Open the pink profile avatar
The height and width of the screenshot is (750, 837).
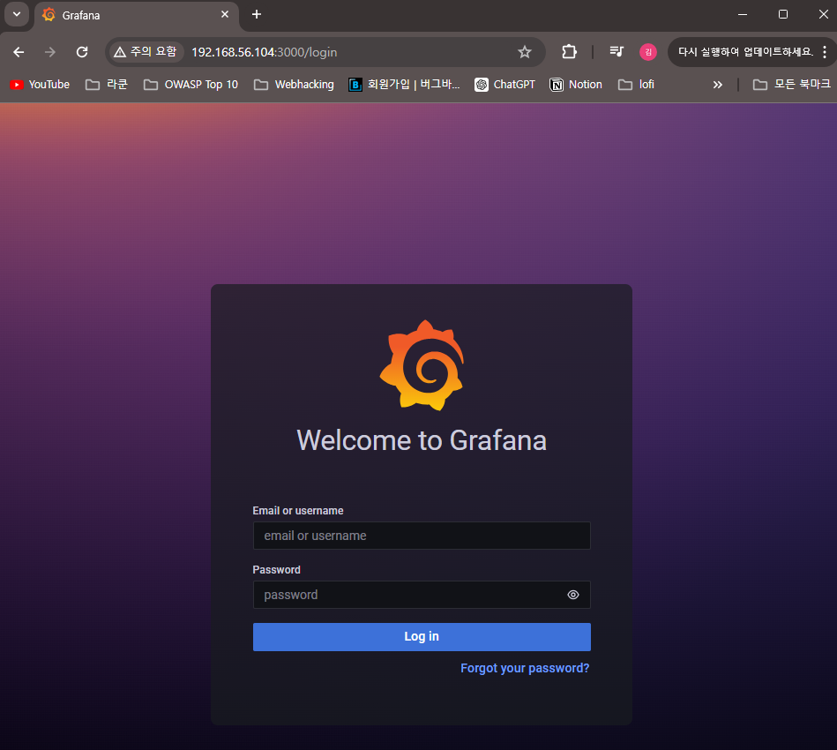pos(648,52)
